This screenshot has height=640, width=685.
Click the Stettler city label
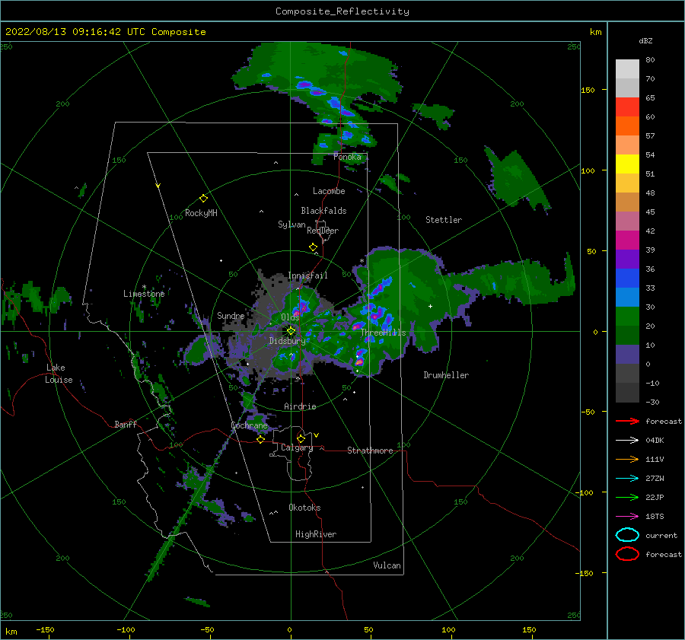(444, 220)
